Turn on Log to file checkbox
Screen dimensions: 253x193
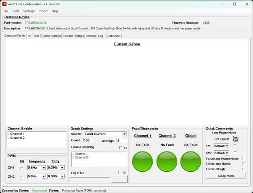point(120,172)
